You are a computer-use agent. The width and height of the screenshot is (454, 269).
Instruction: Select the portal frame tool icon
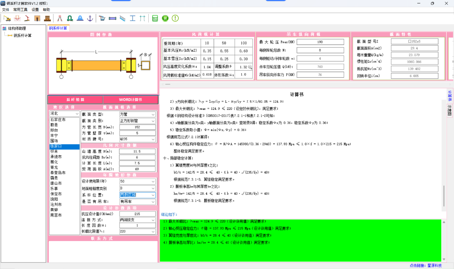pyautogui.click(x=143, y=18)
